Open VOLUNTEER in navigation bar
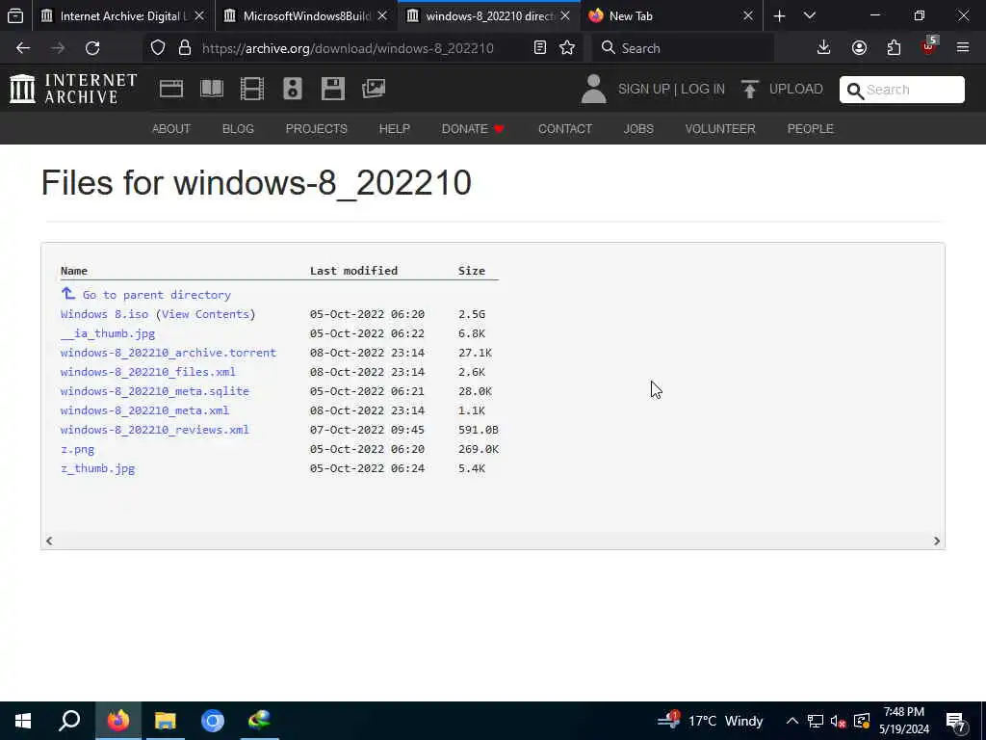The width and height of the screenshot is (986, 740). click(720, 129)
